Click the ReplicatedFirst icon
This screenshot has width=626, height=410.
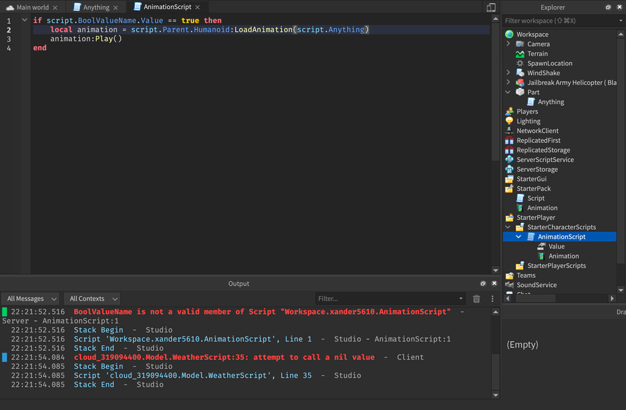pos(509,140)
